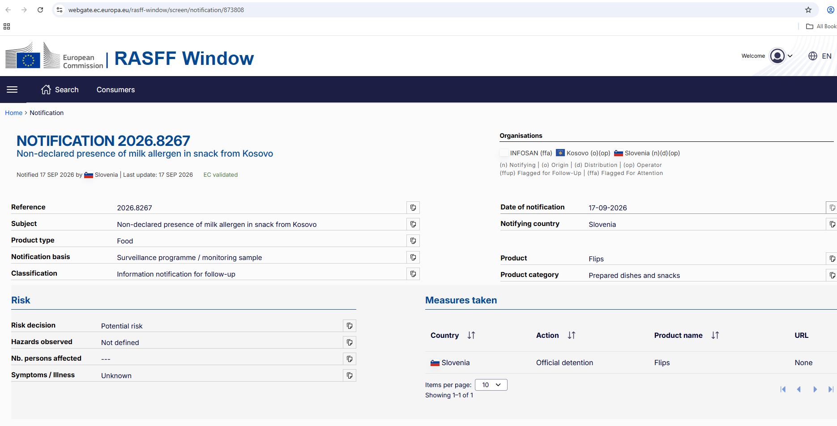Copy the Classification field value
Image resolution: width=837 pixels, height=426 pixels.
(413, 274)
